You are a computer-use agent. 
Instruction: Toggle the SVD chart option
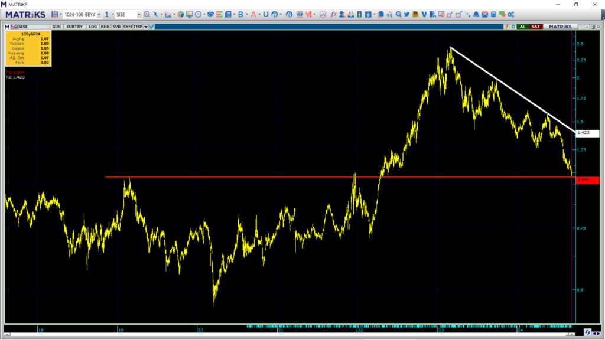click(116, 27)
